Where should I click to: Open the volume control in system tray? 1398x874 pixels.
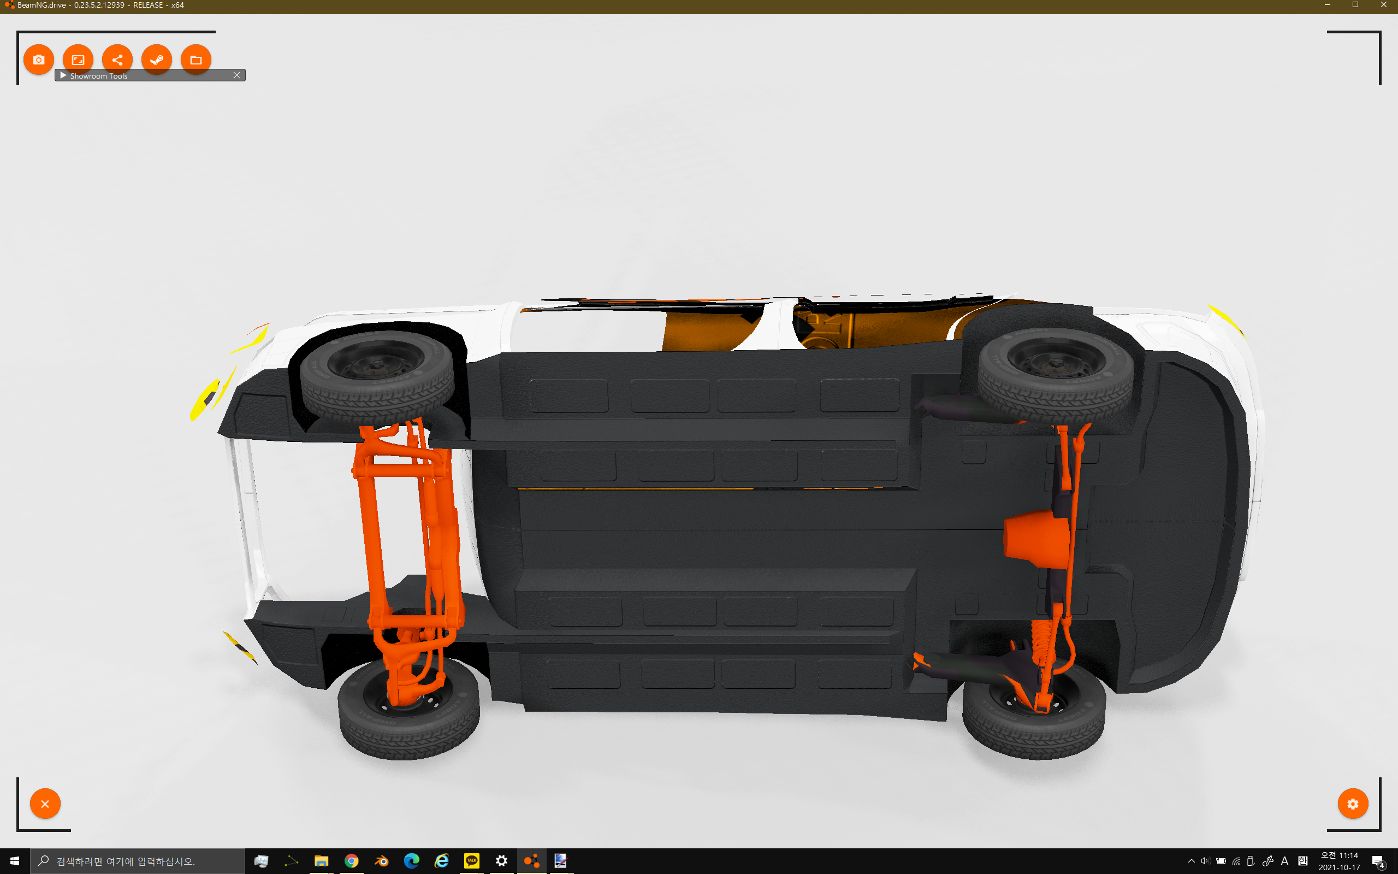pyautogui.click(x=1205, y=861)
